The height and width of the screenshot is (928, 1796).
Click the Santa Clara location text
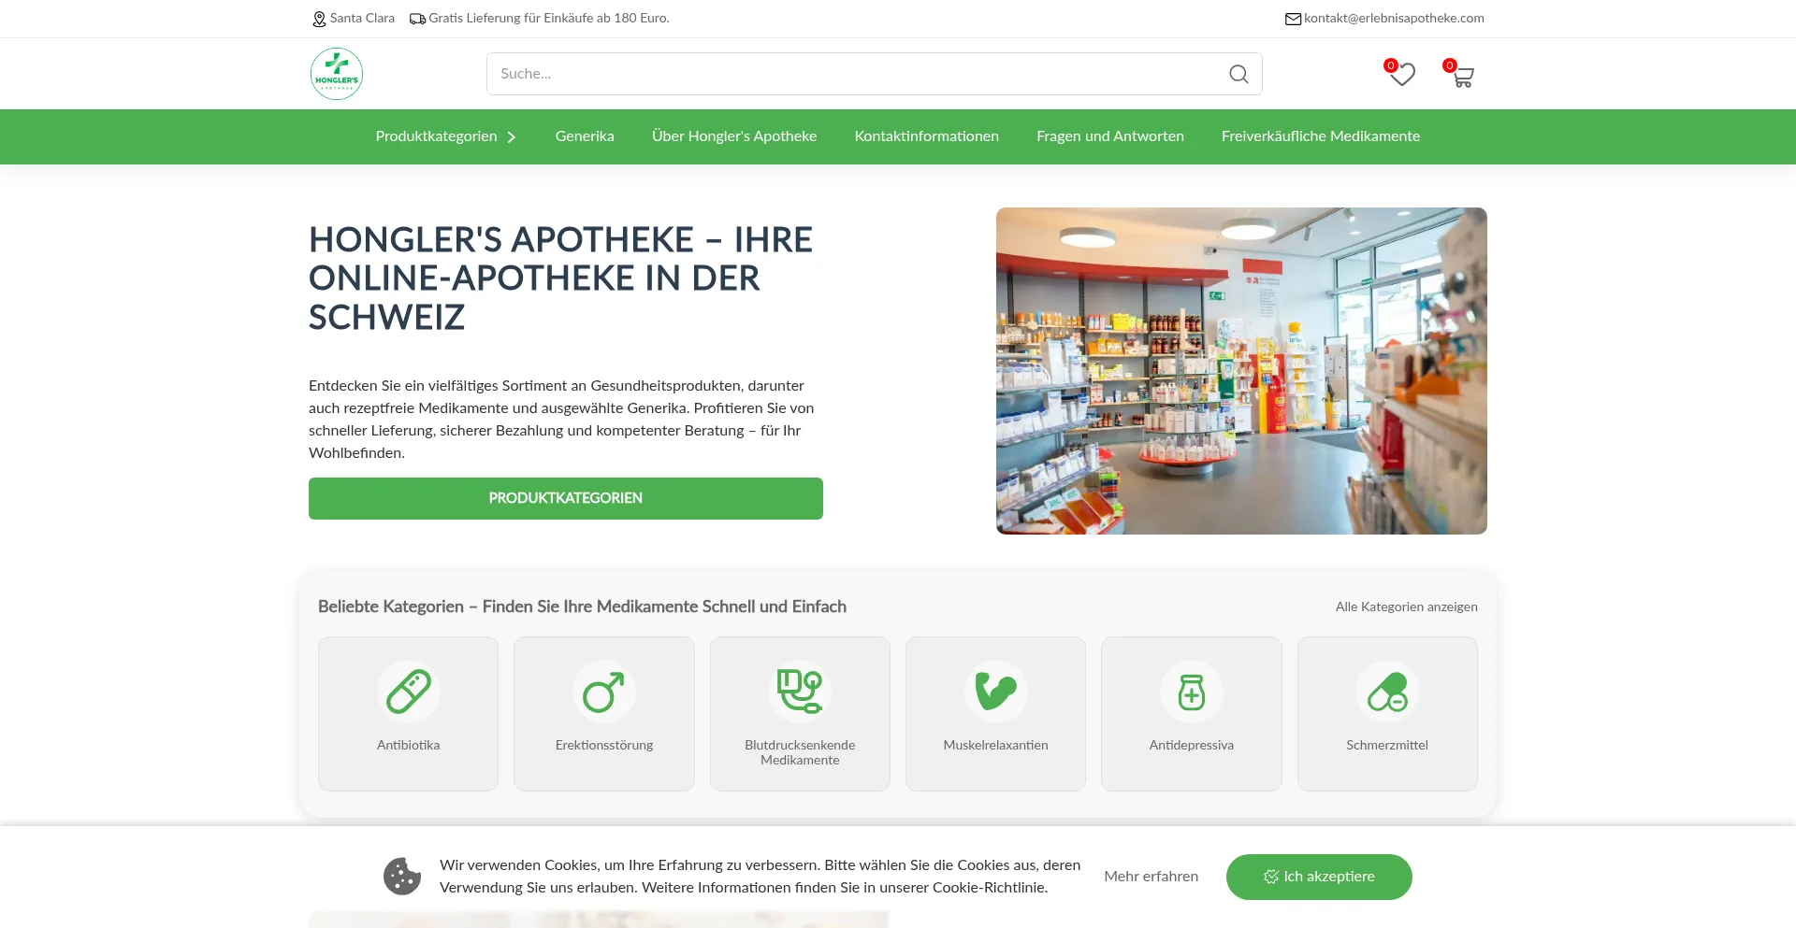pyautogui.click(x=362, y=19)
